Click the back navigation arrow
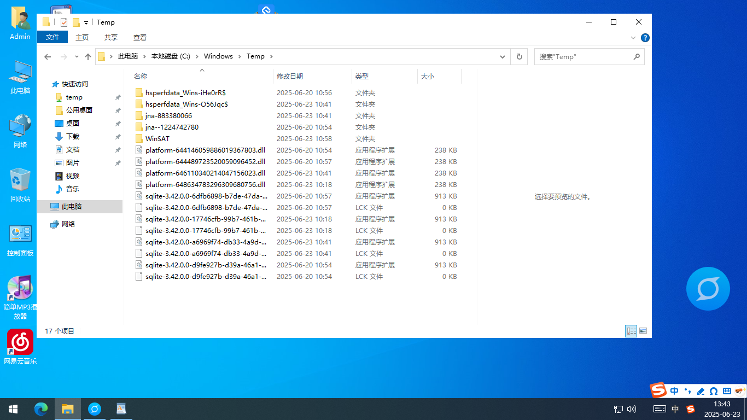The image size is (747, 420). tap(48, 57)
